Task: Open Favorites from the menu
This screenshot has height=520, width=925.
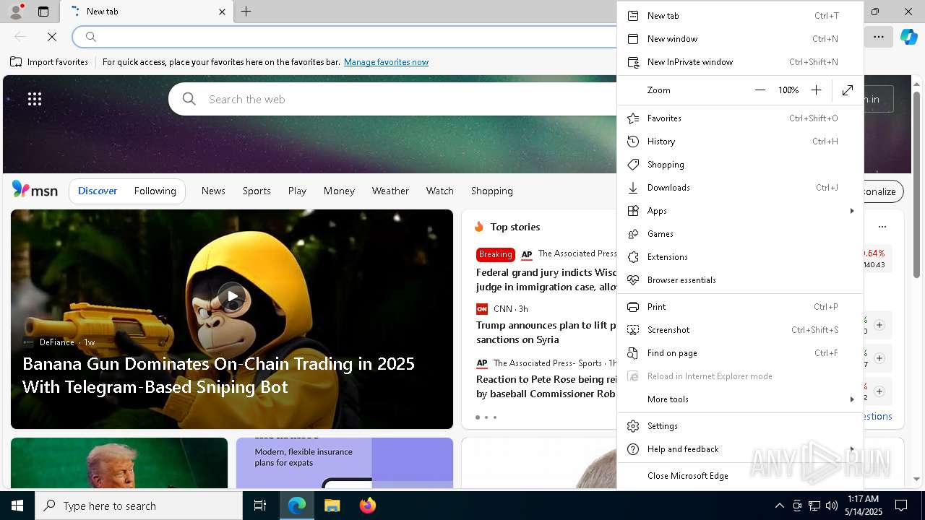Action: pos(740,118)
